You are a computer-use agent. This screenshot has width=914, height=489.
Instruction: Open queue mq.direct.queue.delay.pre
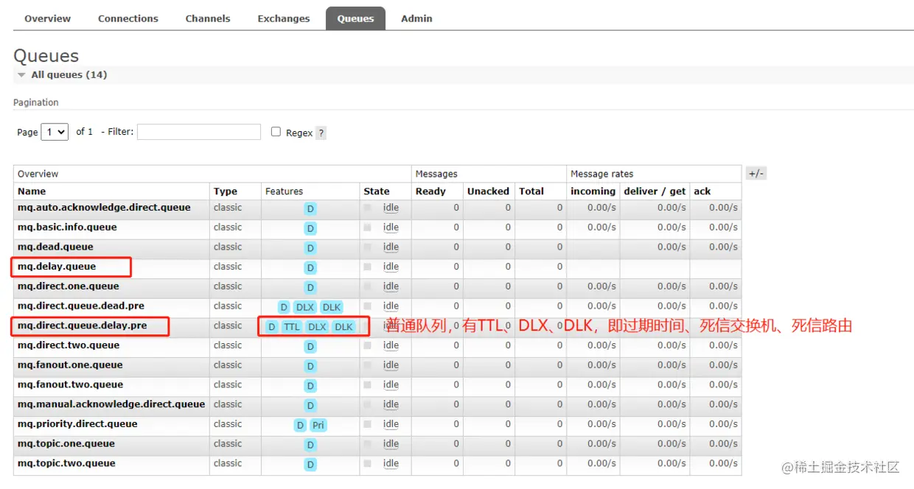point(82,326)
